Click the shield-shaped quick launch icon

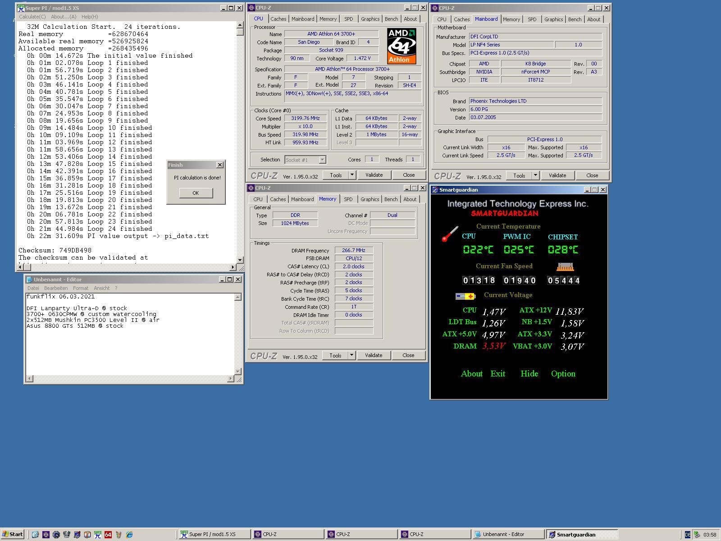(x=77, y=535)
